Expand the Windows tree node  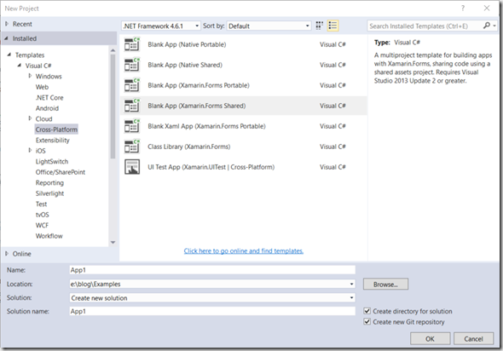coord(30,76)
